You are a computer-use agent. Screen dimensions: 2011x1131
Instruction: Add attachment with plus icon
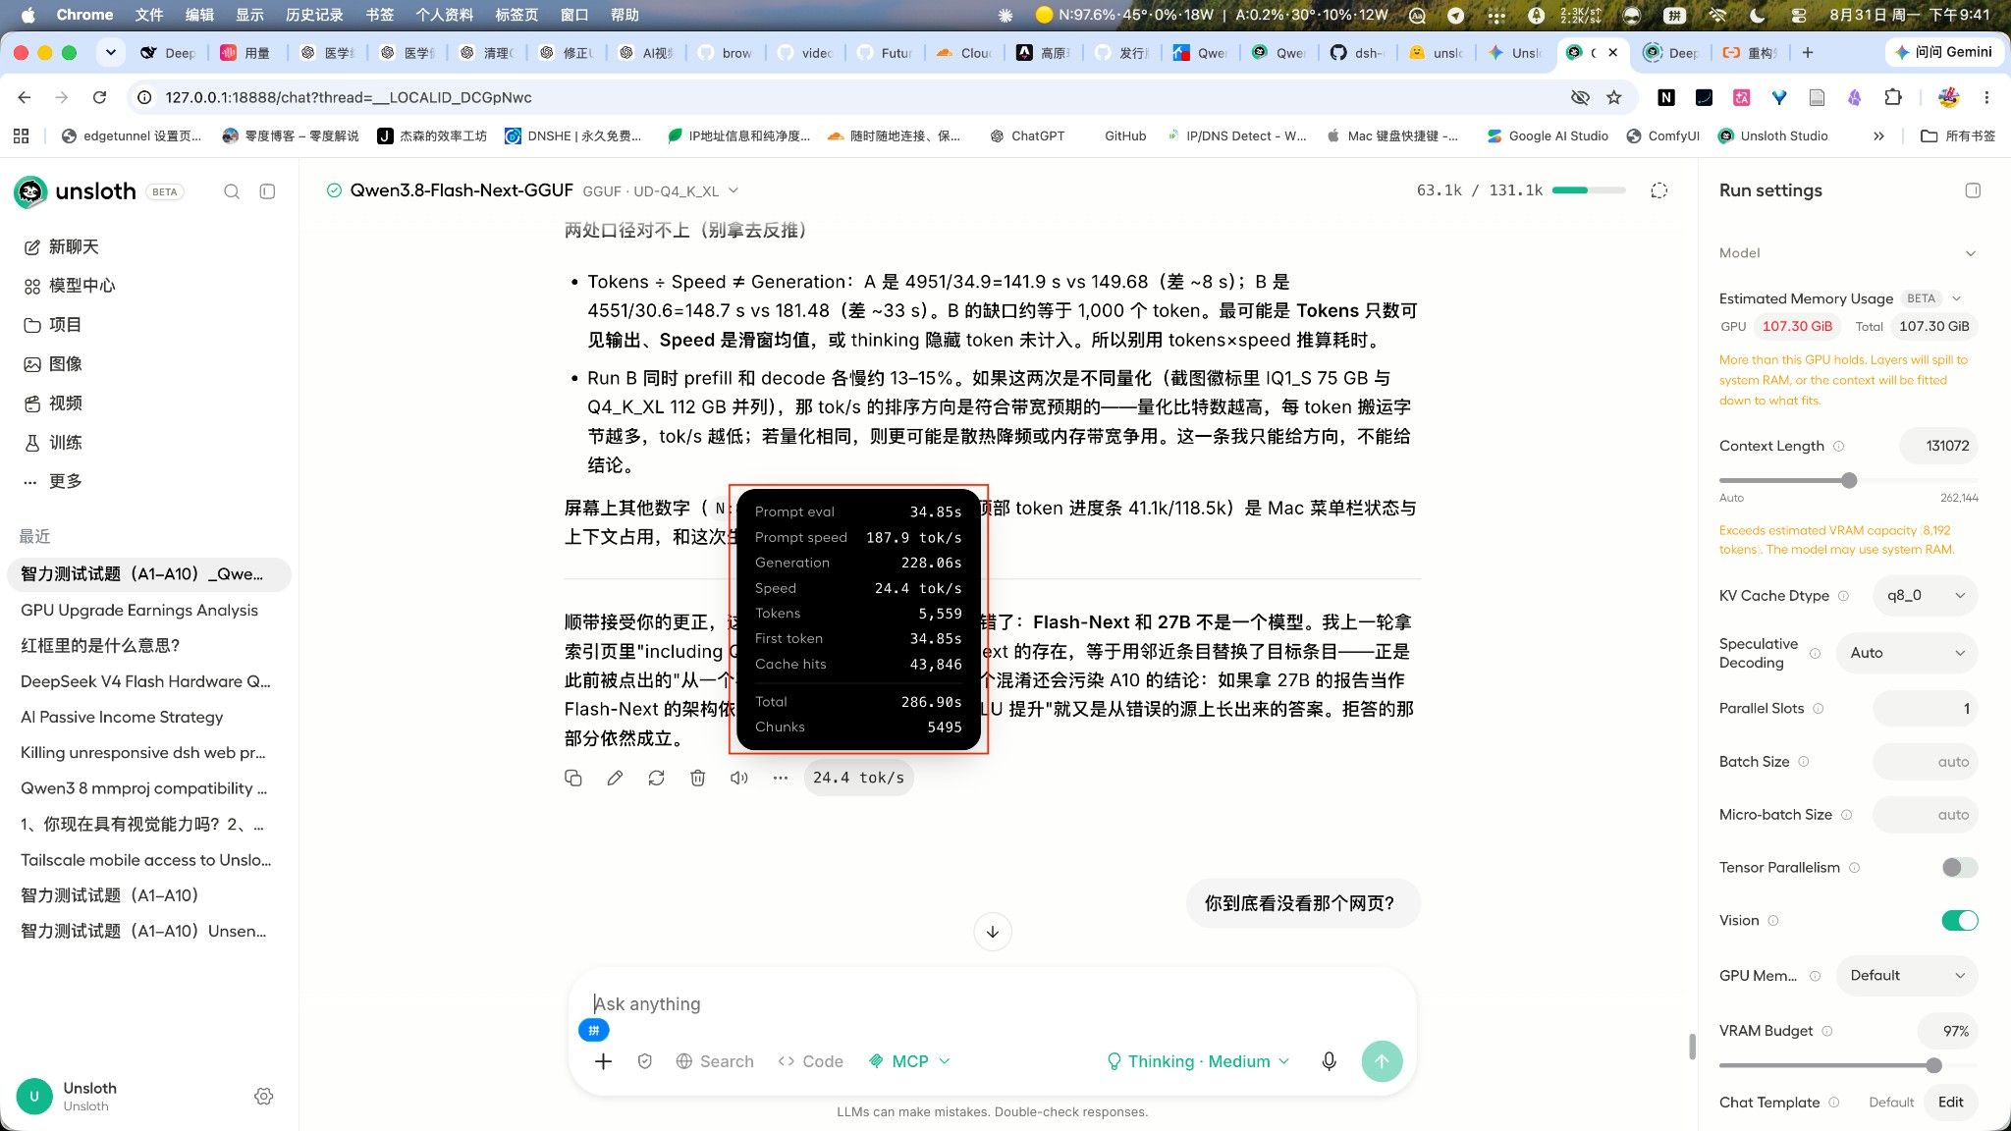point(603,1061)
